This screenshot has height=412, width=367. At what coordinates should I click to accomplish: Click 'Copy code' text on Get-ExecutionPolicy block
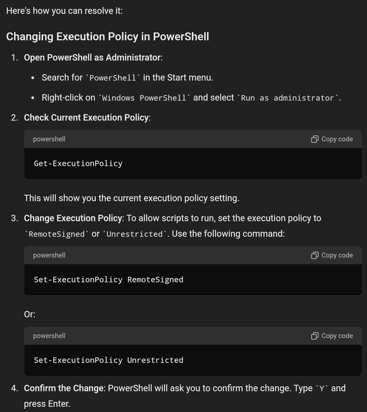click(x=337, y=139)
